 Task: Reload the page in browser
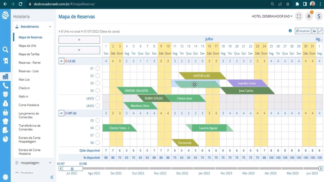tap(21, 4)
